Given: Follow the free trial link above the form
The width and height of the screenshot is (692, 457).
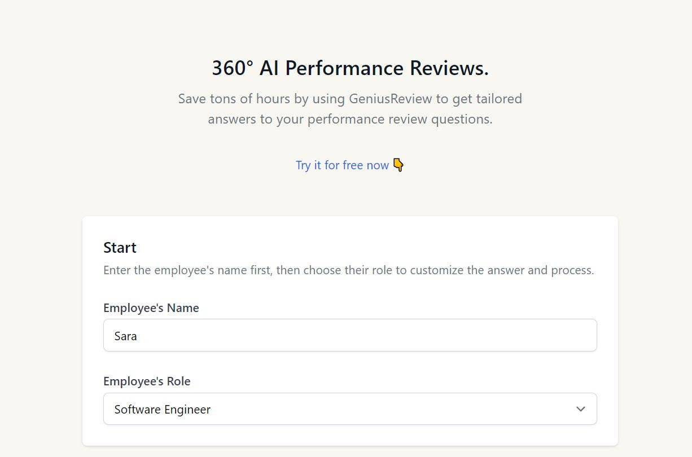Looking at the screenshot, I should click(342, 165).
